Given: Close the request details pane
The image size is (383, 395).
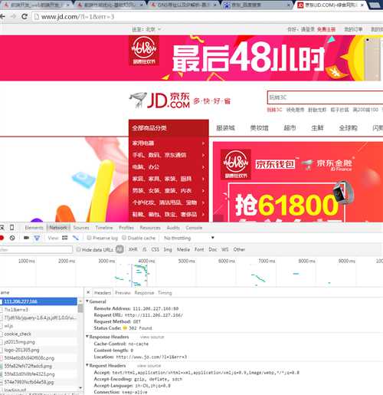Looking at the screenshot, I should tap(88, 292).
